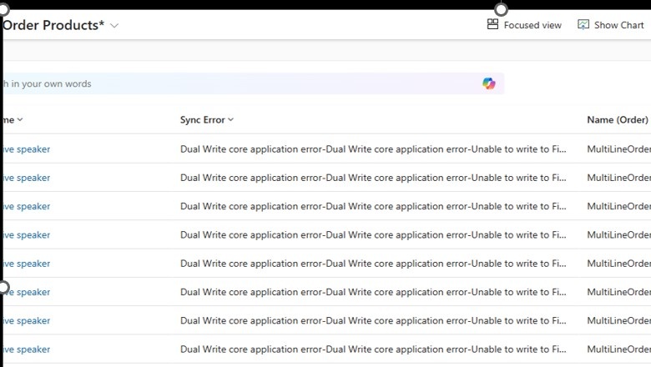651x367 pixels.
Task: Select the Sync Error text in seventh row
Action: point(373,321)
